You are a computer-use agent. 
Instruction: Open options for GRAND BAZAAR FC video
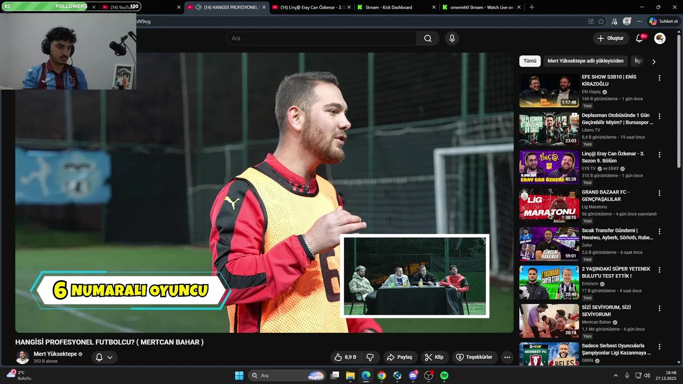660,193
